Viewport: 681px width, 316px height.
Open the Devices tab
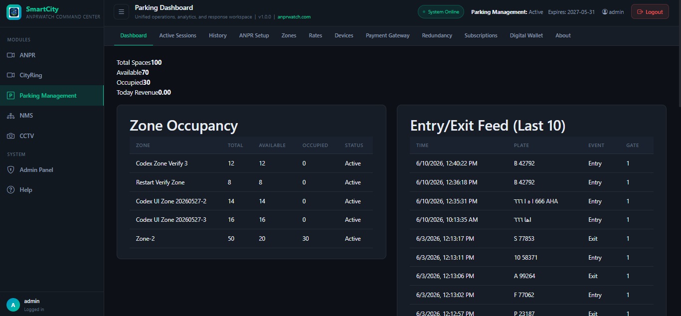click(344, 35)
